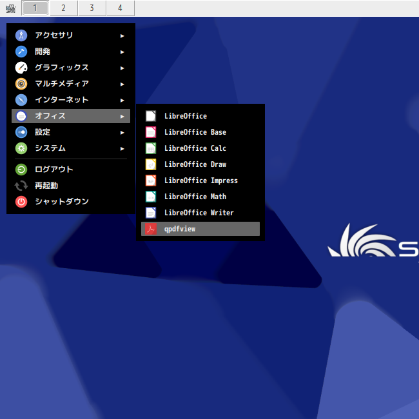Click the LibreOffice Draw icon
The width and height of the screenshot is (419, 419).
click(151, 164)
